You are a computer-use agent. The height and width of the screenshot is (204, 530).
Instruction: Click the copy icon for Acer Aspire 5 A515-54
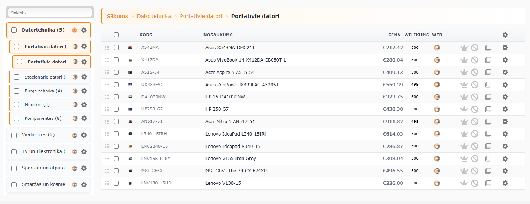click(x=488, y=72)
